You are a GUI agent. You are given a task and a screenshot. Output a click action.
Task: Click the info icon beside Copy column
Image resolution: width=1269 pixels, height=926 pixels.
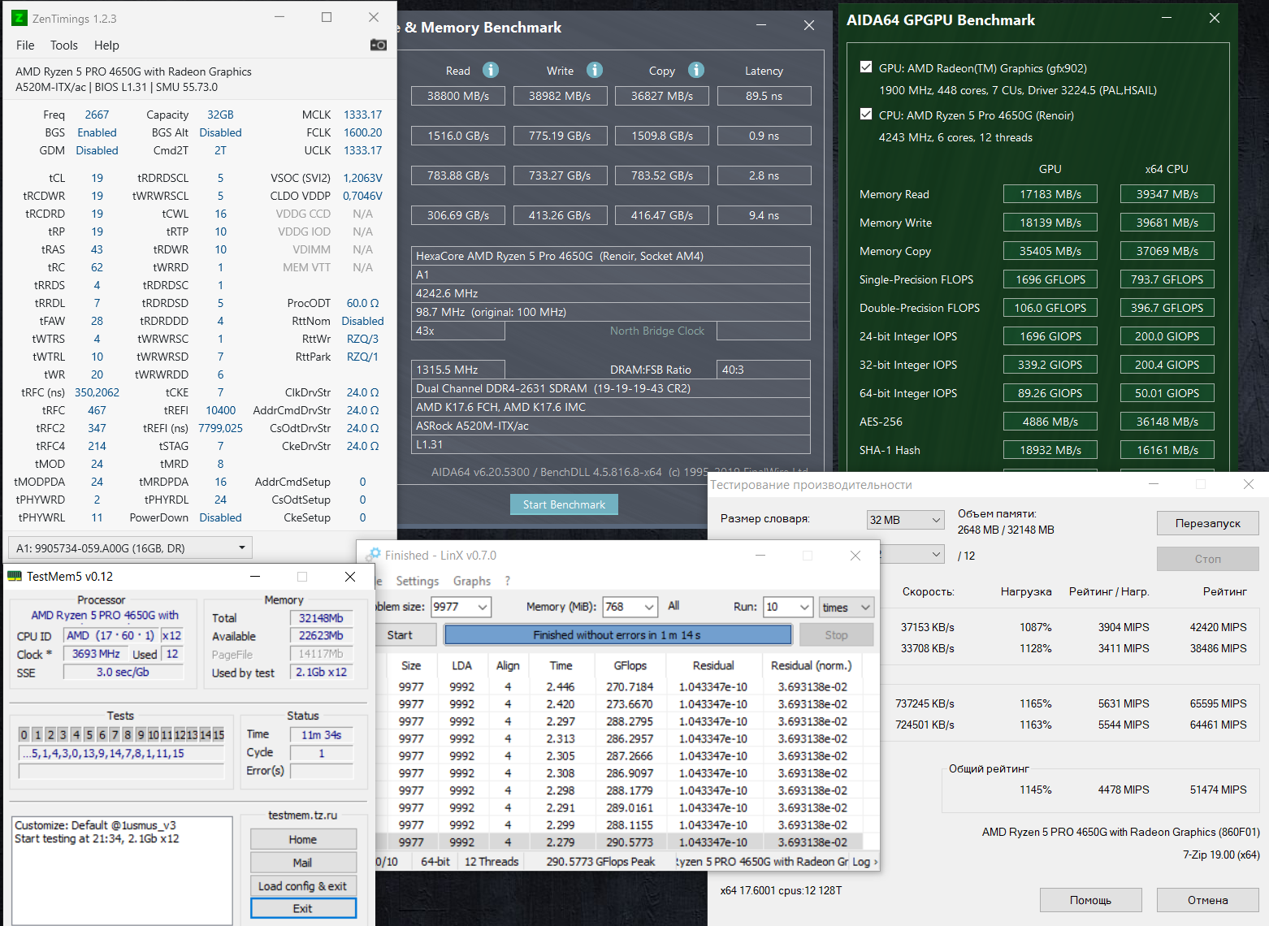coord(696,70)
